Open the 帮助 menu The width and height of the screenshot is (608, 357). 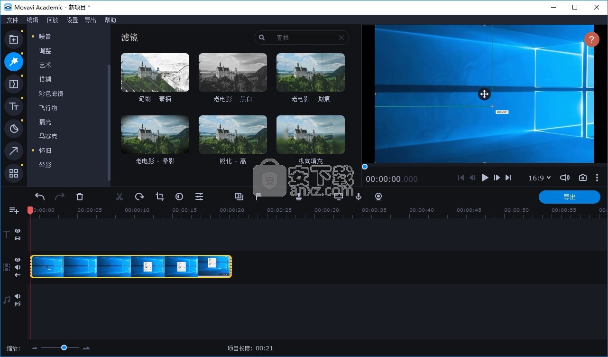[x=110, y=20]
